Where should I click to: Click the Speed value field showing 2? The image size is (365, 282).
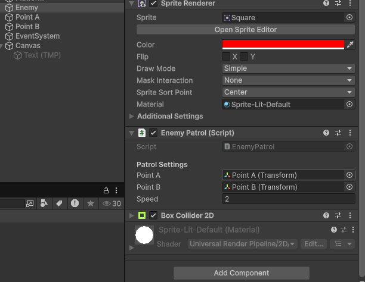[289, 199]
